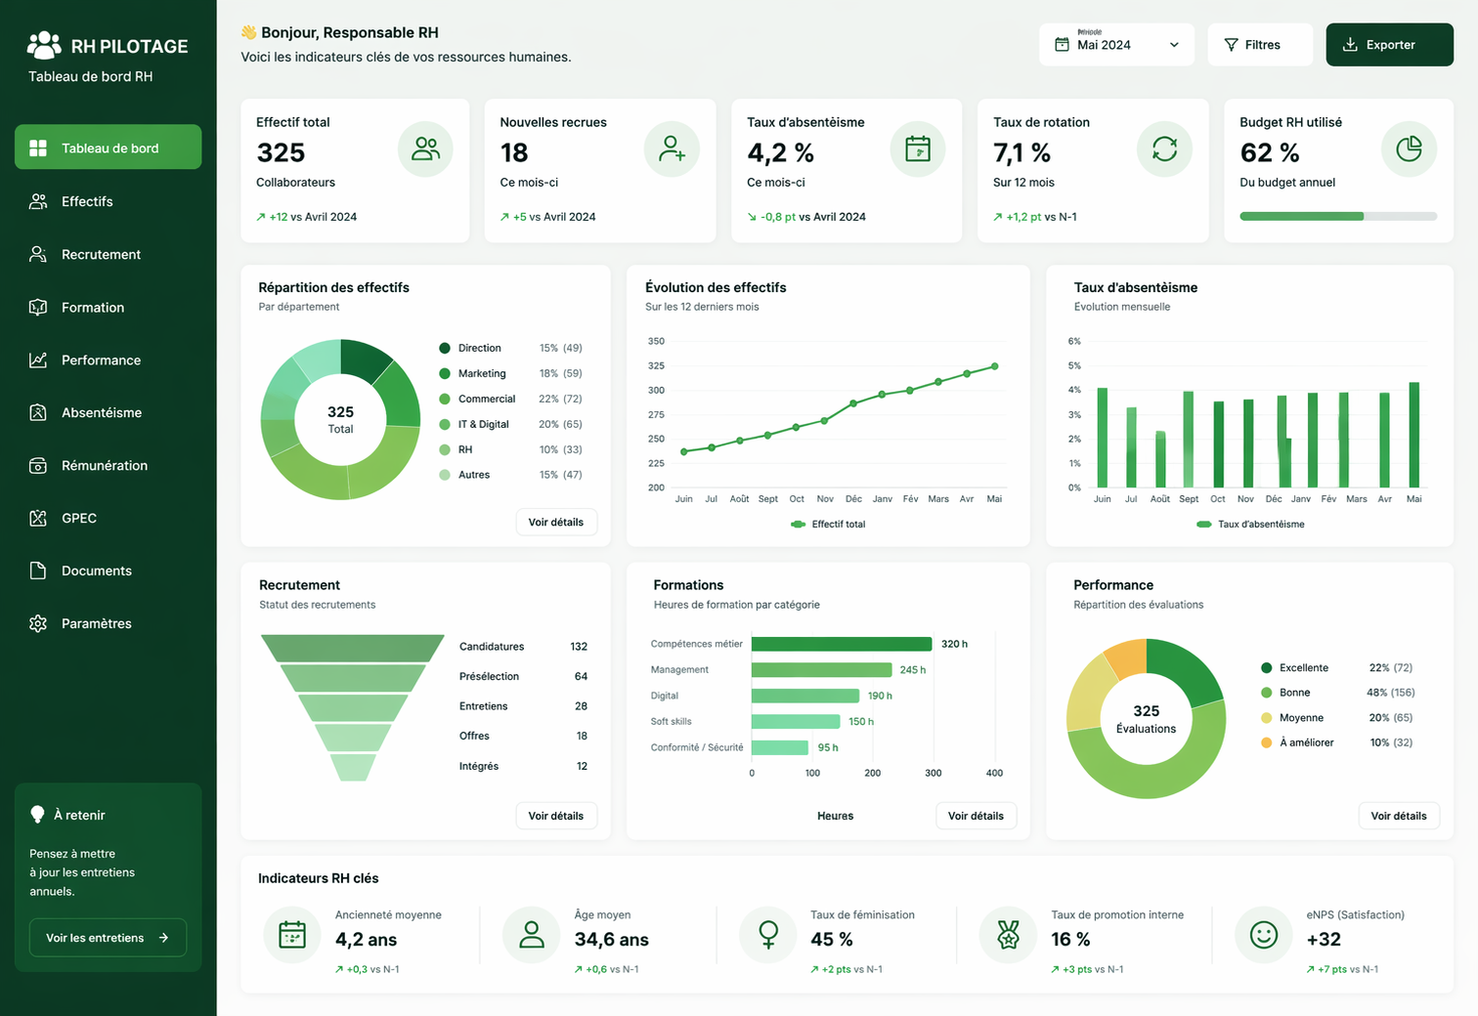Click the Budget RH utilisé progress bar
Screen dimensions: 1478x1016
[x=1338, y=216]
